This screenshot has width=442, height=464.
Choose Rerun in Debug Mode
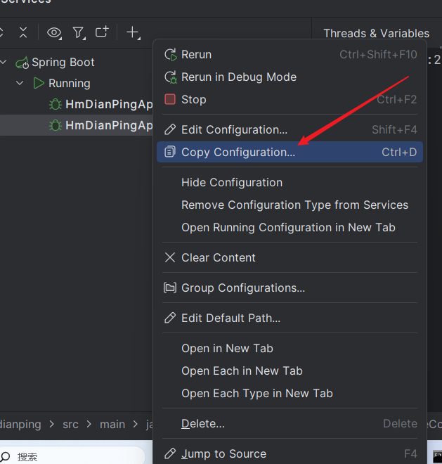(x=290, y=77)
